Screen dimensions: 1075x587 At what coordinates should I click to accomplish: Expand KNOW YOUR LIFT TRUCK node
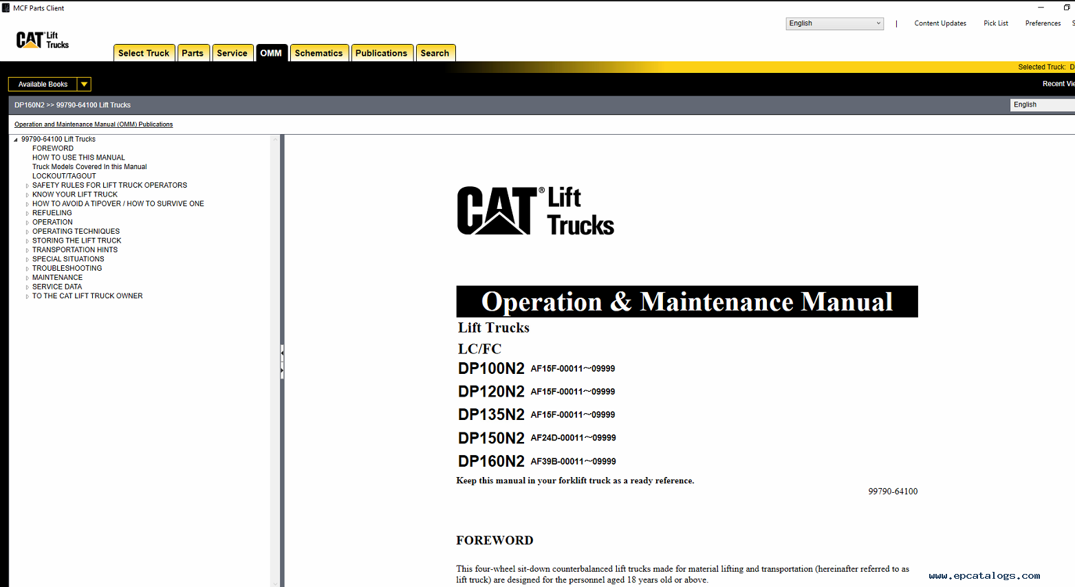(28, 195)
